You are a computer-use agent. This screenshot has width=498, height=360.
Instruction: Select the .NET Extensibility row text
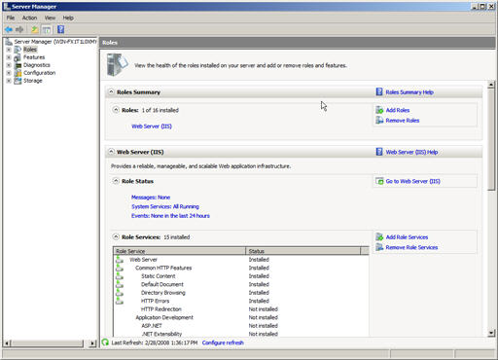click(161, 334)
